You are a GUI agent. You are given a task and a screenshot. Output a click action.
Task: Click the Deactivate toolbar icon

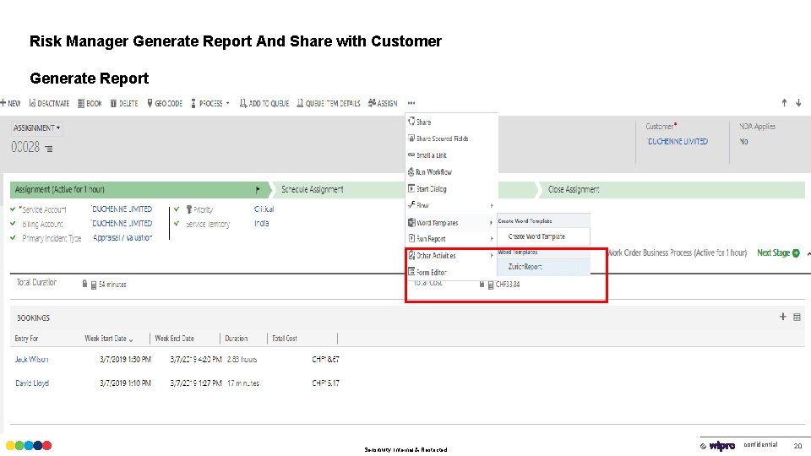tap(32, 103)
